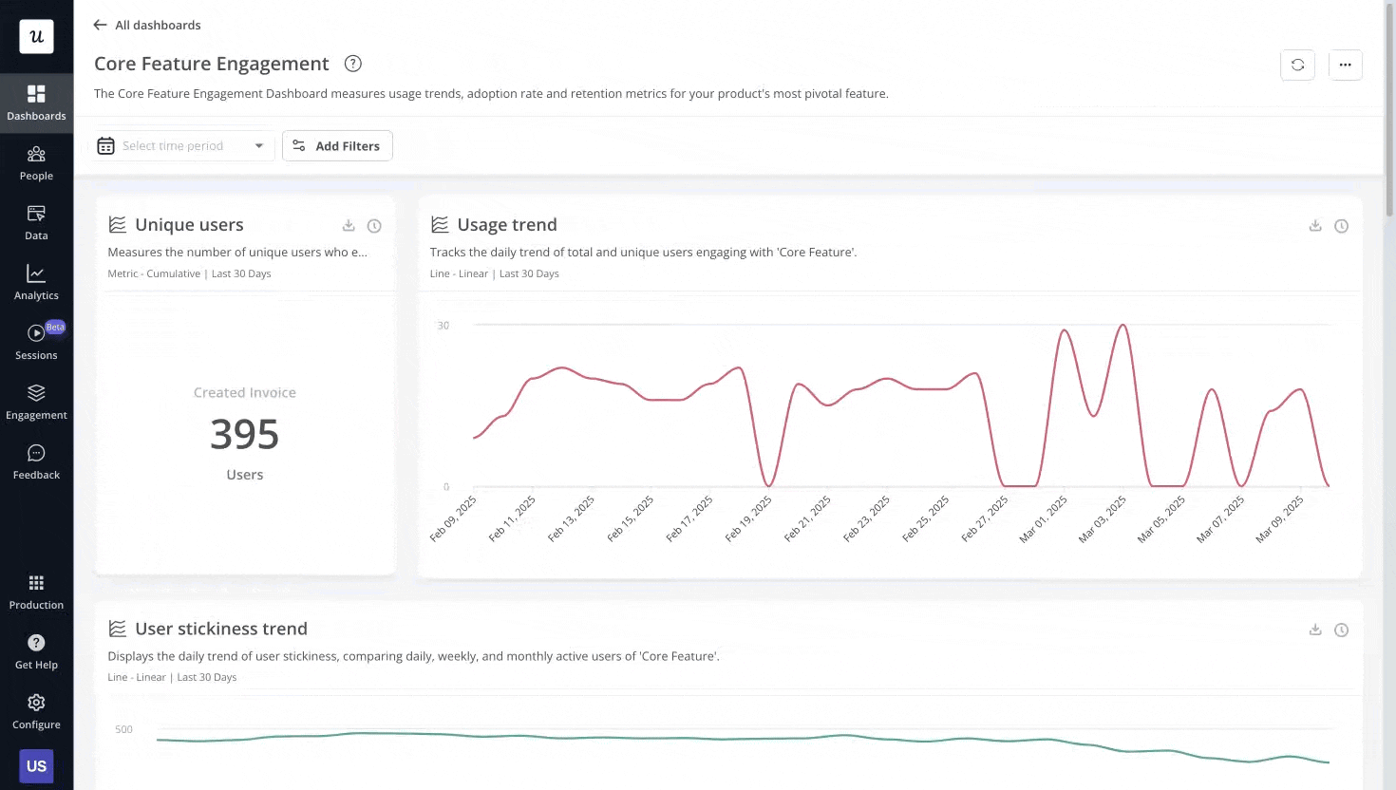Viewport: 1396px width, 790px height.
Task: Open Feedback from the sidebar menu
Action: [x=36, y=461]
